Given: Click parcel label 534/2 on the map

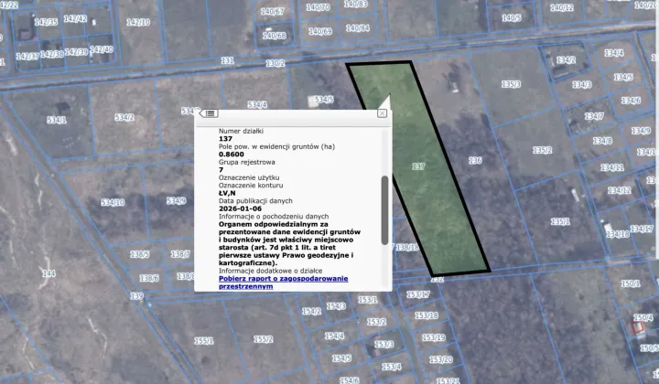Looking at the screenshot, I should 124,118.
